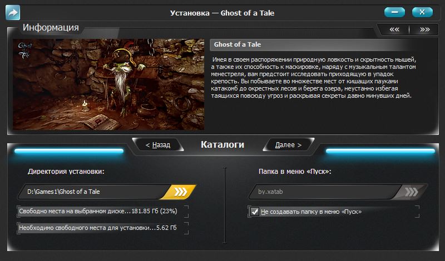Click the Ghost of a Tale logo
The image size is (445, 261).
click(25, 50)
